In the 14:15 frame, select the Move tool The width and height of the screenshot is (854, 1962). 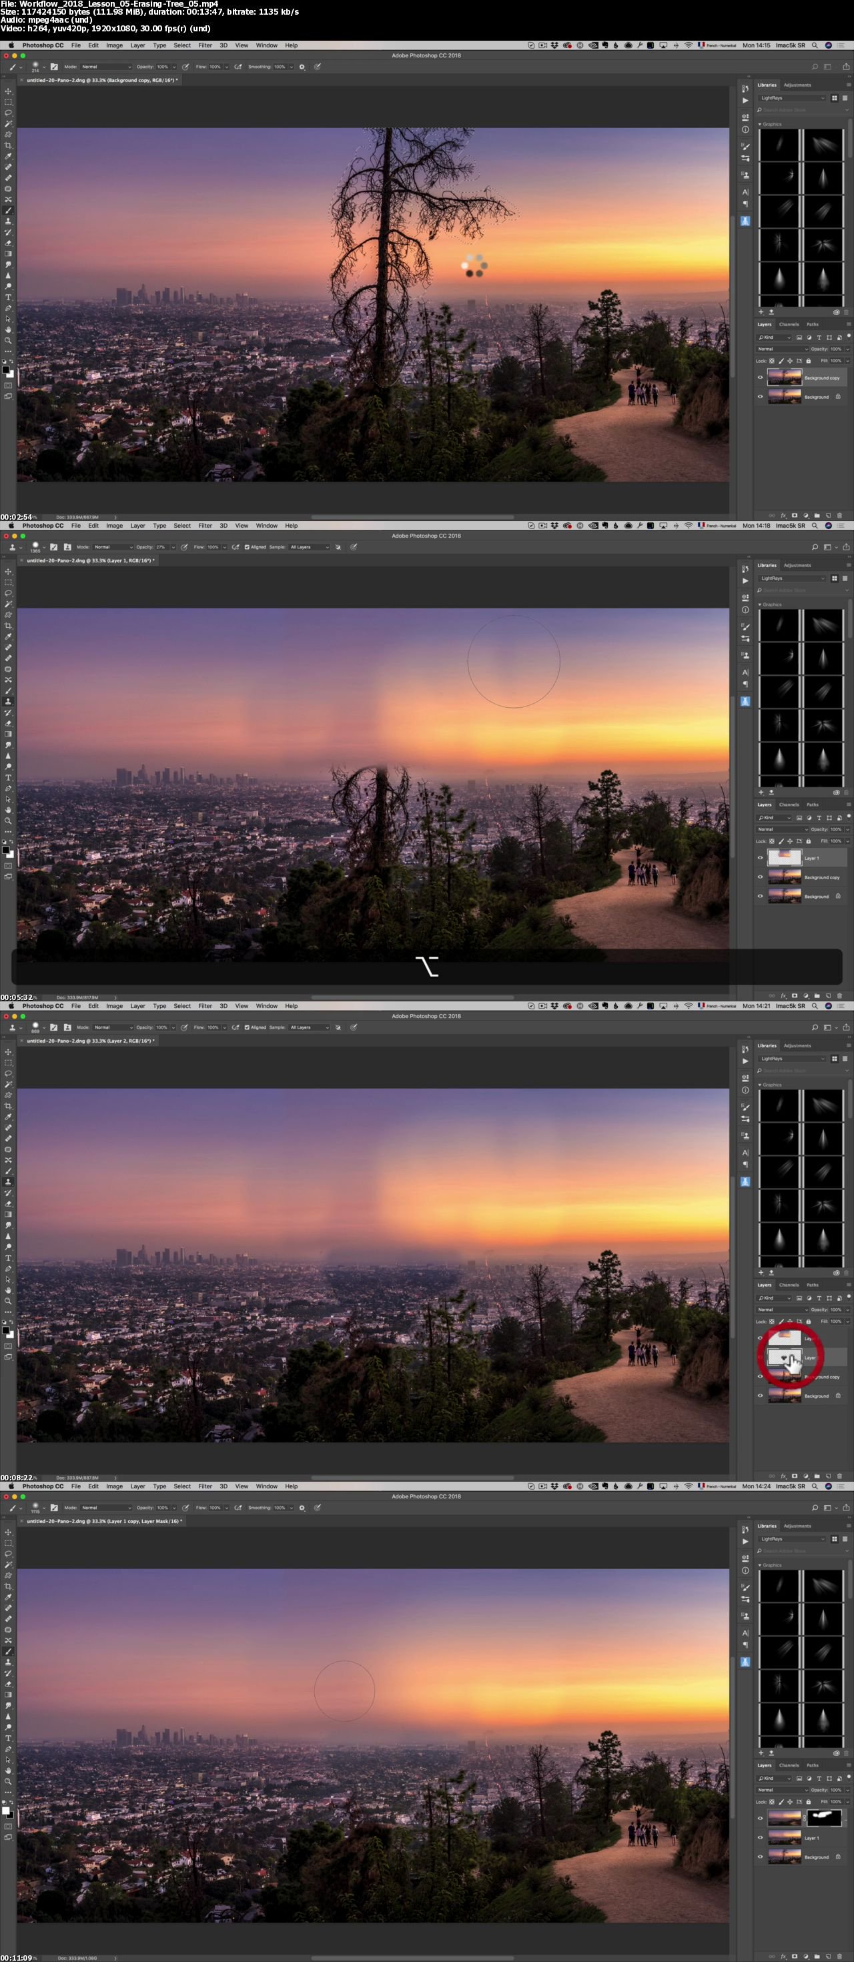tap(9, 91)
